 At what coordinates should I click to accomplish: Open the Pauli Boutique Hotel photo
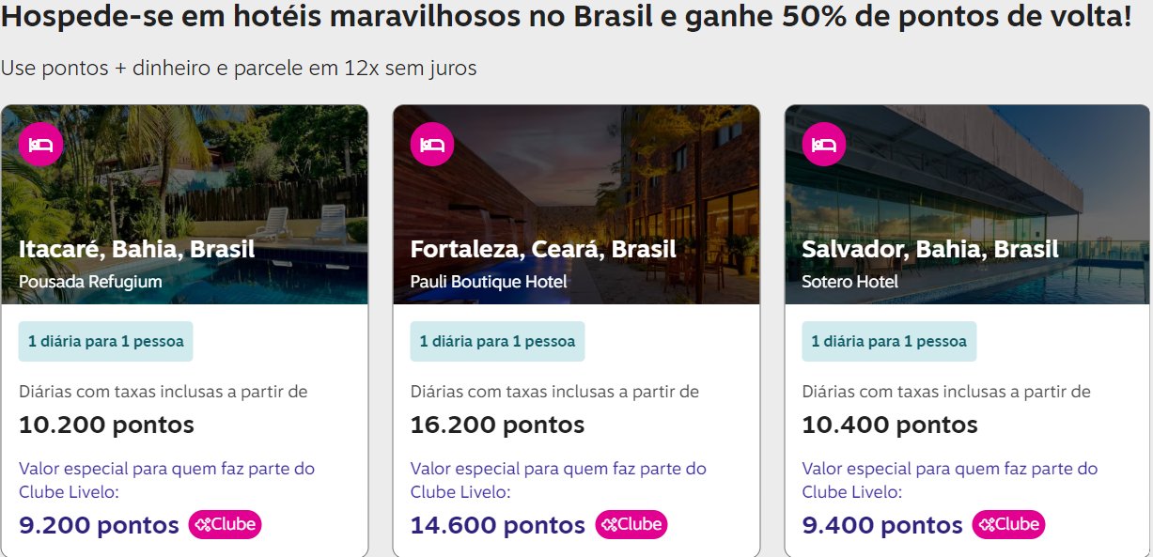pyautogui.click(x=576, y=204)
